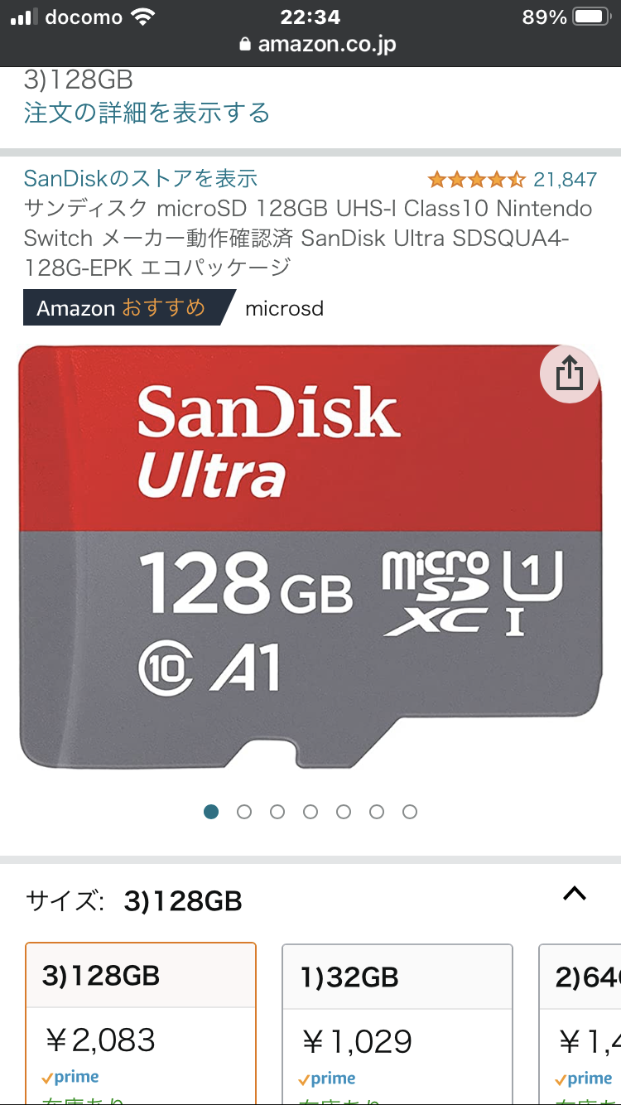This screenshot has height=1105, width=621.
Task: Tap the SanDisk Ultra product image
Action: coord(310,556)
